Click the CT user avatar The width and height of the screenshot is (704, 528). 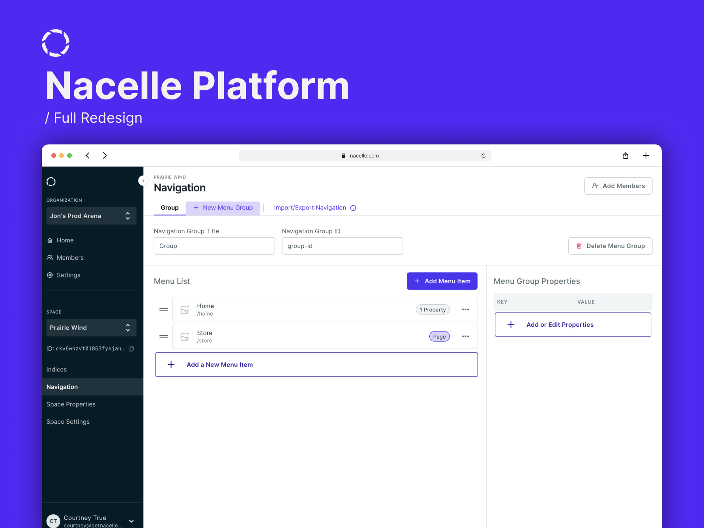point(53,521)
